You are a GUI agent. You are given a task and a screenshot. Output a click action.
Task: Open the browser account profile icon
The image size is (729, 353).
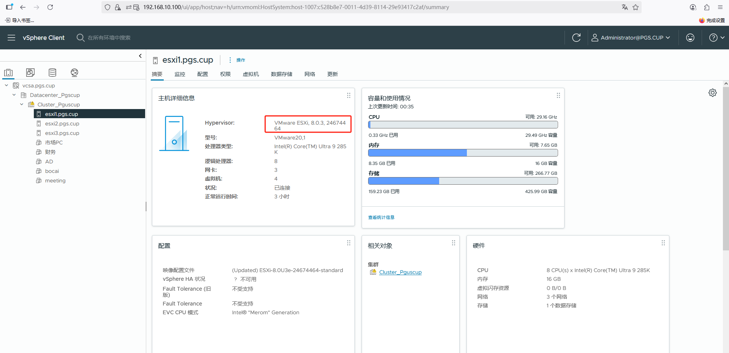point(693,7)
